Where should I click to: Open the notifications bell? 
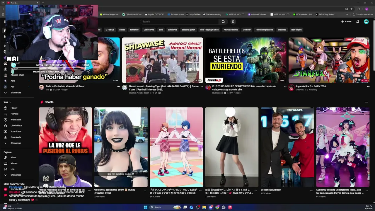[358, 21]
